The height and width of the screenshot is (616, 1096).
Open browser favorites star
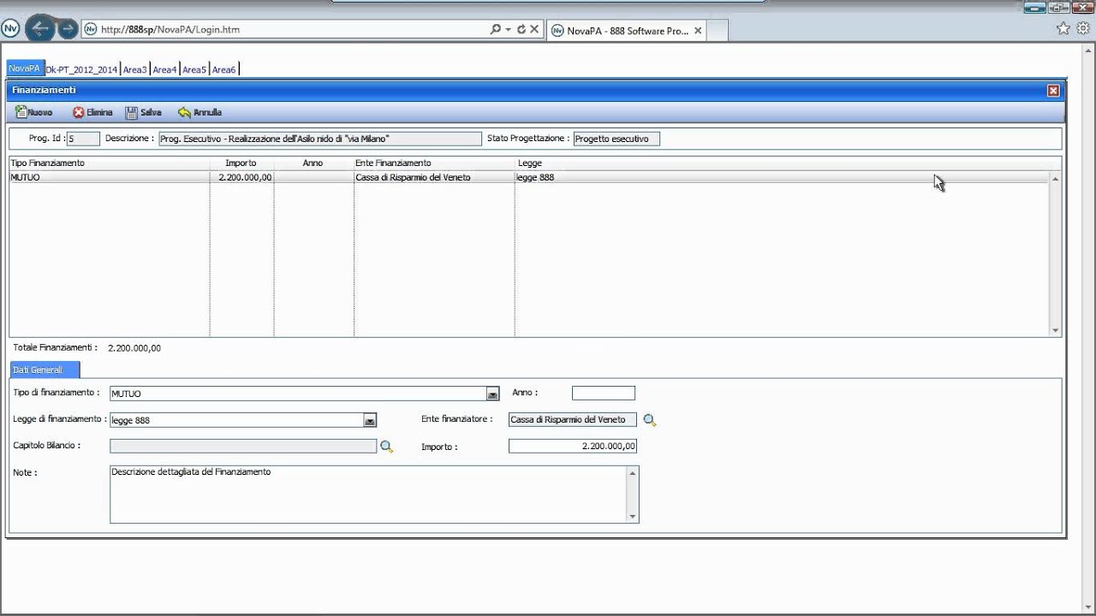[x=1063, y=28]
